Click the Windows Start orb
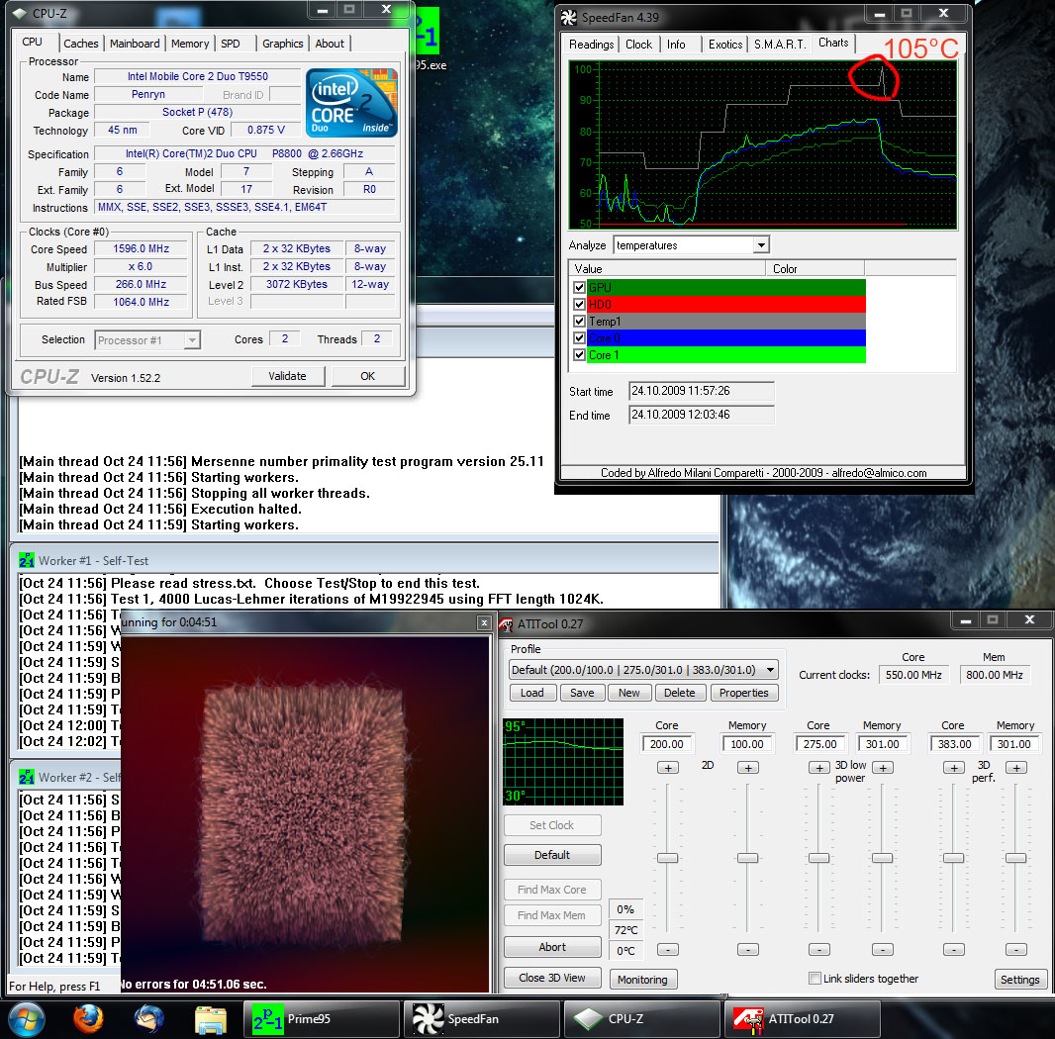 tap(27, 1018)
